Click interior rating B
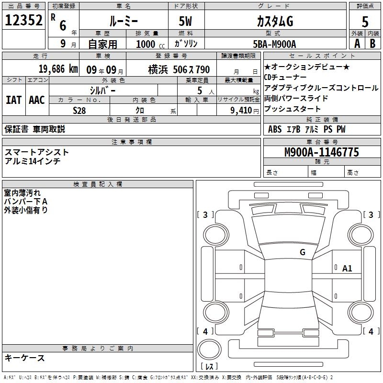This screenshot has height=383, width=383. point(372,44)
